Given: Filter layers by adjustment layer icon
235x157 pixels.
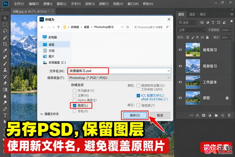Looking at the screenshot, I should (x=208, y=22).
